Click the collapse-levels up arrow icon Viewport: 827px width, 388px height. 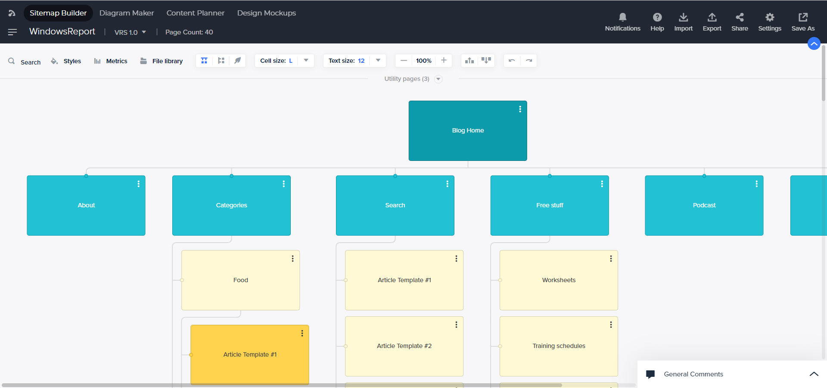coord(469,61)
